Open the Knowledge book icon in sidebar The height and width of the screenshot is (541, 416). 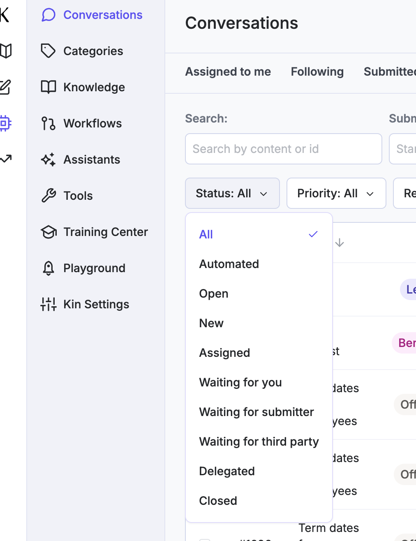coord(49,87)
